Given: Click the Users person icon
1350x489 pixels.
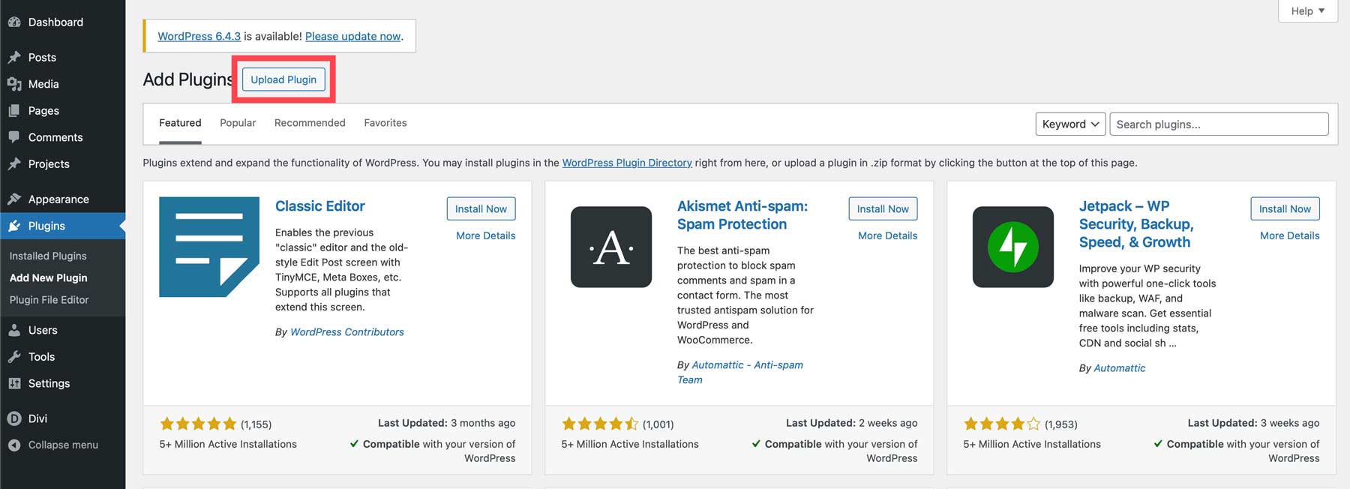Looking at the screenshot, I should pyautogui.click(x=14, y=330).
